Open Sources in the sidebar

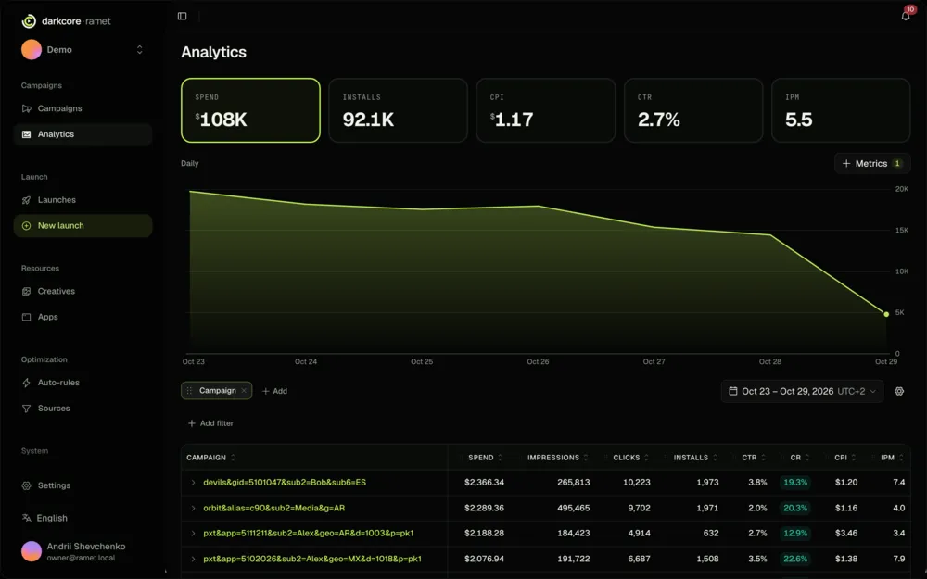(83, 409)
